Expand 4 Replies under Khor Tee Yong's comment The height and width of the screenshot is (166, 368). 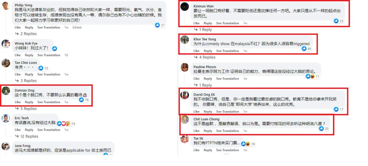(x=205, y=57)
